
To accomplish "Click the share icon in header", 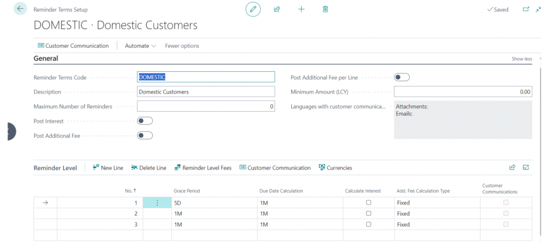I will coord(277,9).
